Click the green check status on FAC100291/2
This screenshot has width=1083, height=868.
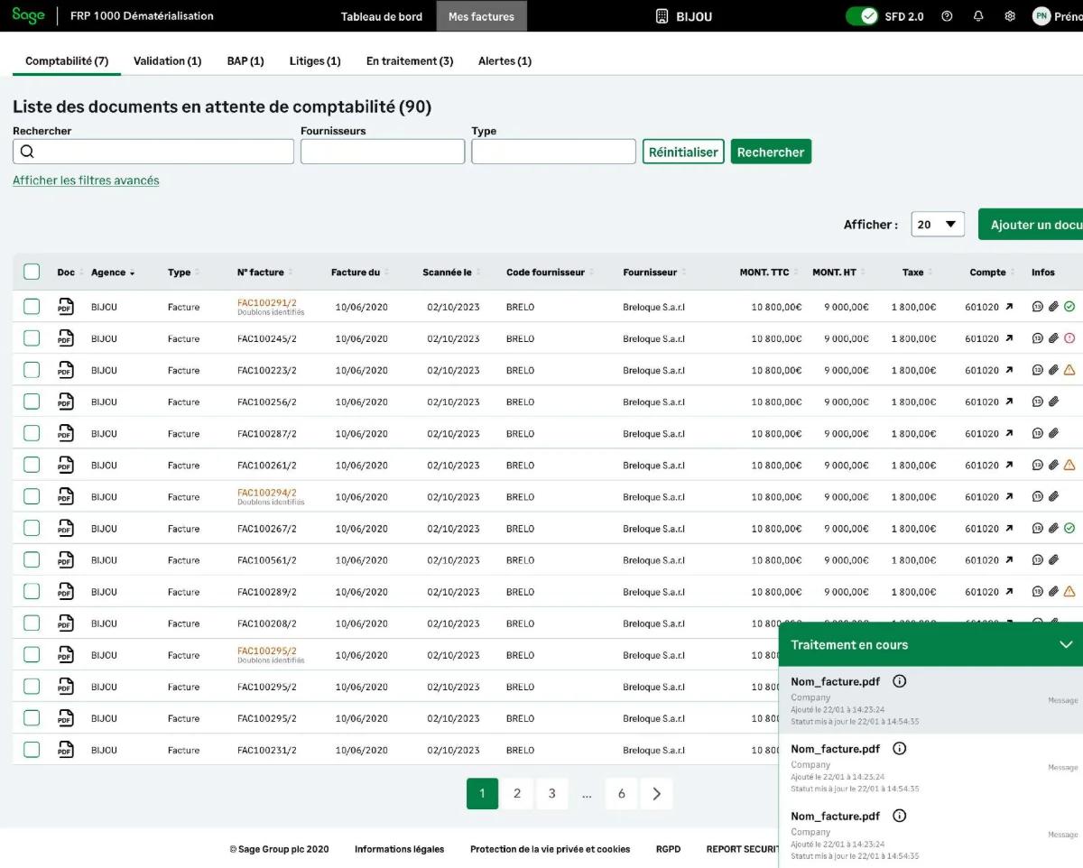pos(1069,307)
